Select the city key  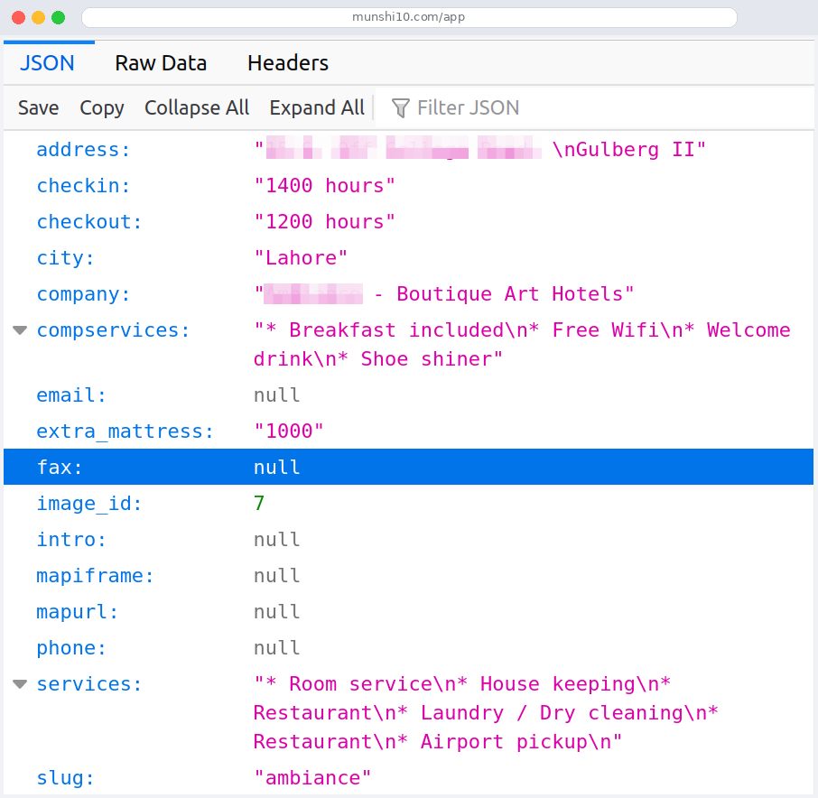(65, 257)
